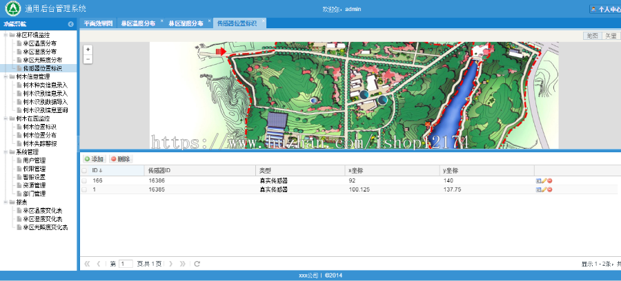Switch map to 矢量 mode
621x281 pixels.
coord(611,36)
